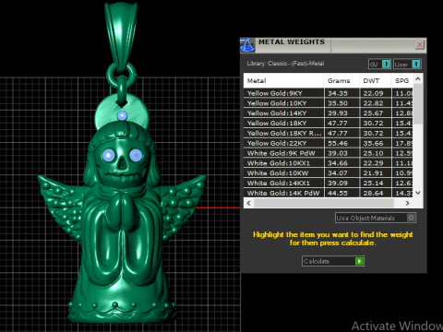Select the Yellow Gold:18KY R... row

(329, 133)
